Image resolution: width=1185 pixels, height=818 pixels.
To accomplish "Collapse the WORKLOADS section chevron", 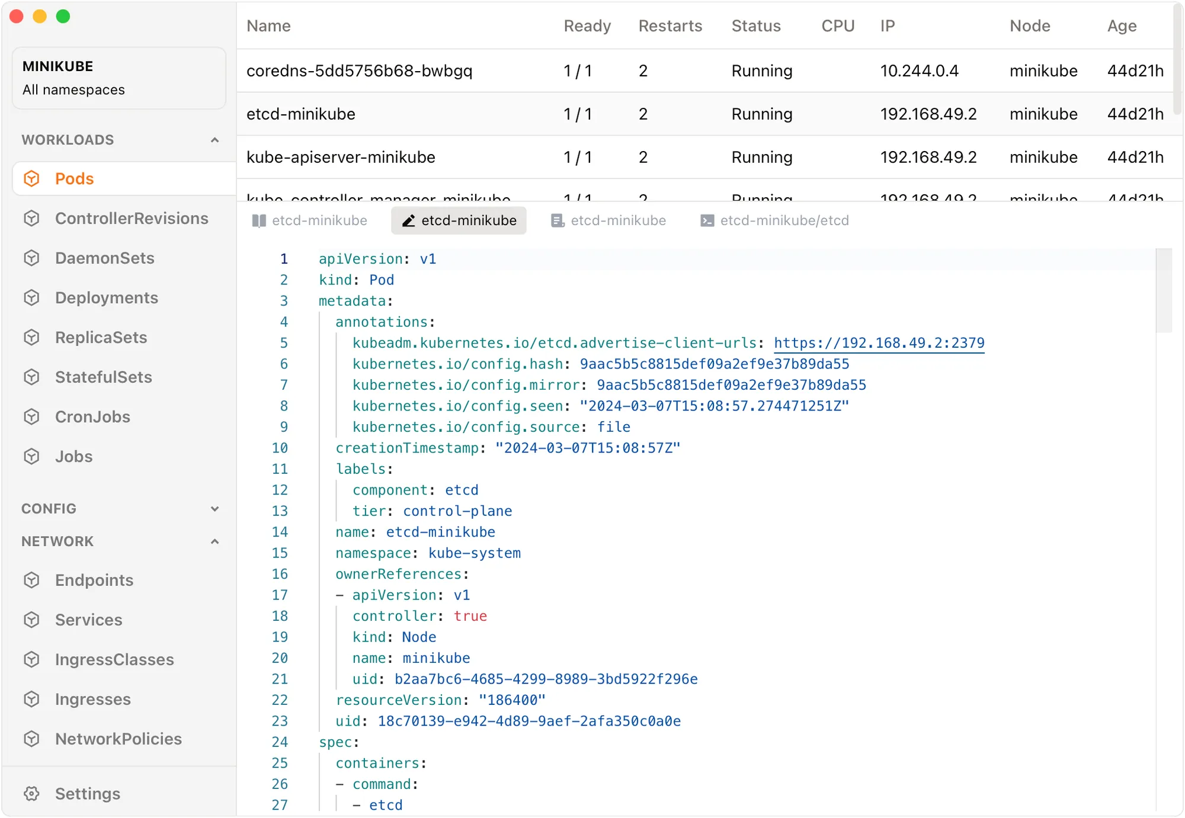I will click(214, 140).
